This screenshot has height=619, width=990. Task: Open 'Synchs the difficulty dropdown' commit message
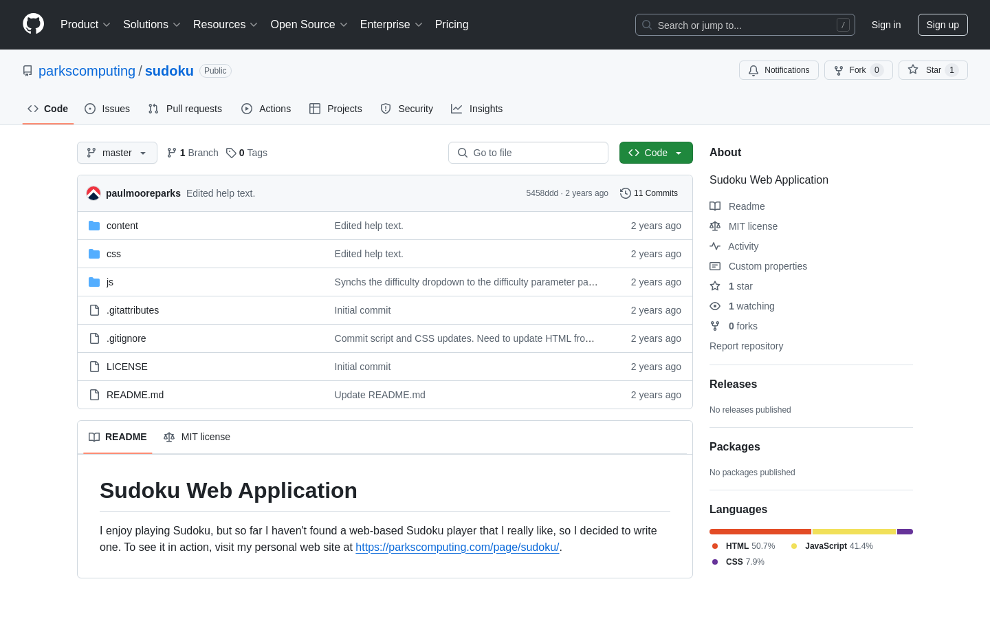pos(466,282)
